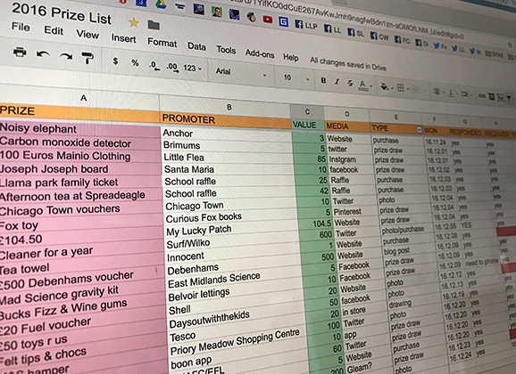Click the Insert comment icon
Screen dimensions: 516x374
[x=491, y=96]
